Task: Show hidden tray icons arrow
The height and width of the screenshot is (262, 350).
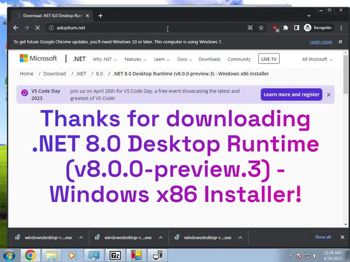Action: point(291,256)
